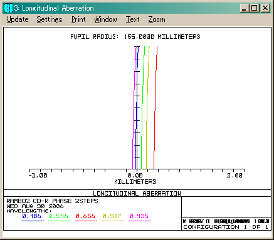Click the WED AUG 30 2006 date
The width and height of the screenshot is (274, 240).
pyautogui.click(x=35, y=206)
